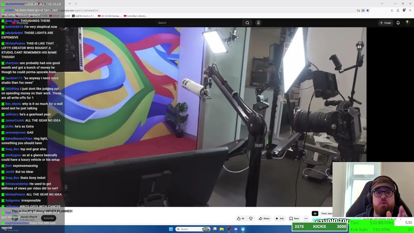Open the screenshot icon in the address bar
Viewport: 414px width, 233px height.
click(363, 10)
